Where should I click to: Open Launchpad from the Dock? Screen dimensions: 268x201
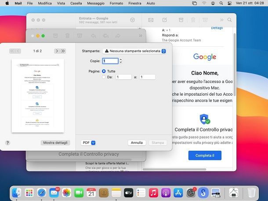pyautogui.click(x=29, y=193)
